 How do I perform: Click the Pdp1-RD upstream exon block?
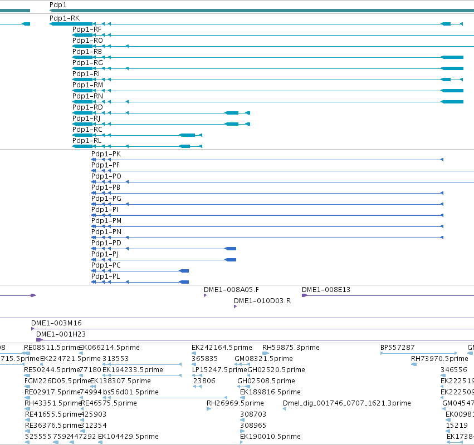pos(232,113)
